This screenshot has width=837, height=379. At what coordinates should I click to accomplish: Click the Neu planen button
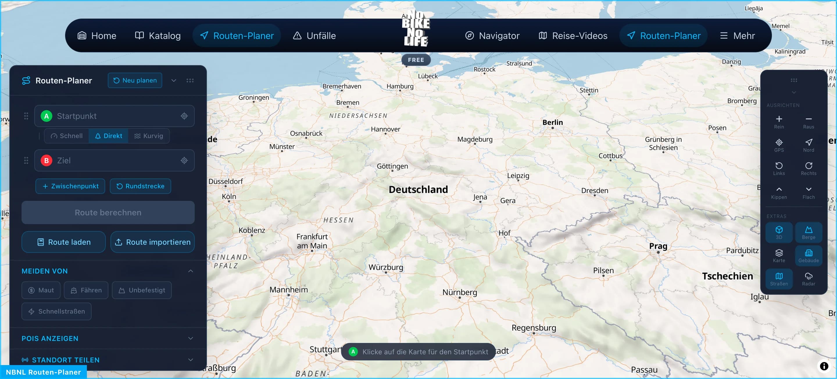click(135, 80)
